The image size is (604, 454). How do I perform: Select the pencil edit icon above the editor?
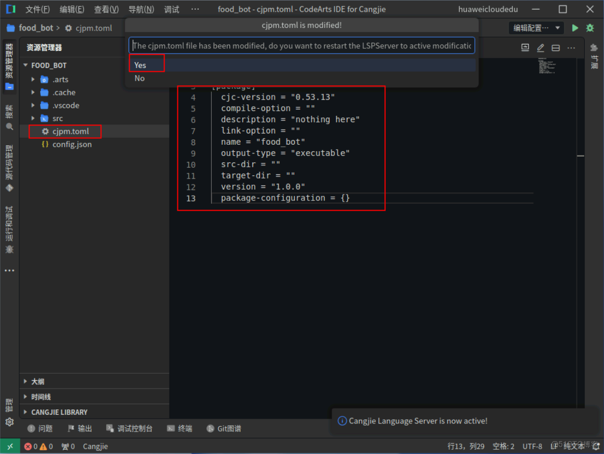tap(540, 47)
